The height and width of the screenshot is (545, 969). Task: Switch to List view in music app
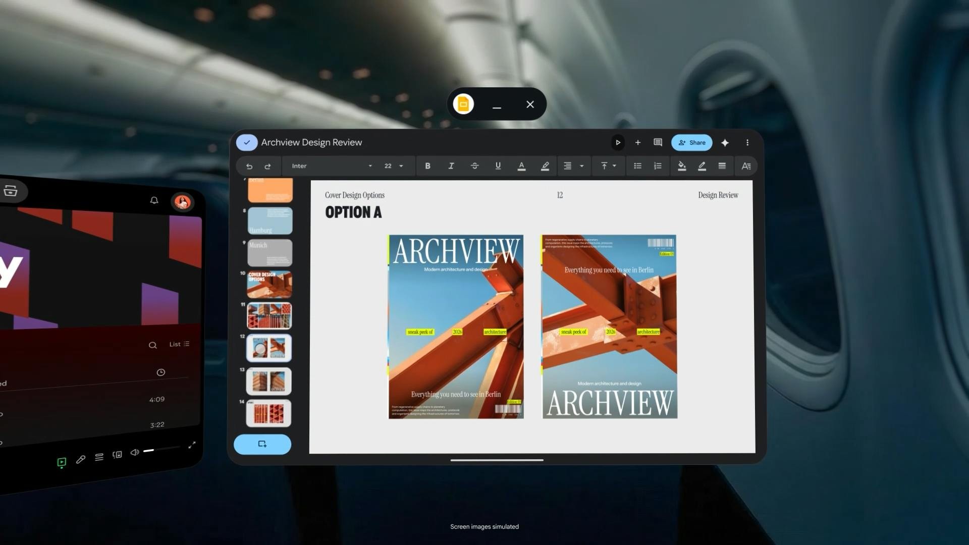click(x=179, y=344)
